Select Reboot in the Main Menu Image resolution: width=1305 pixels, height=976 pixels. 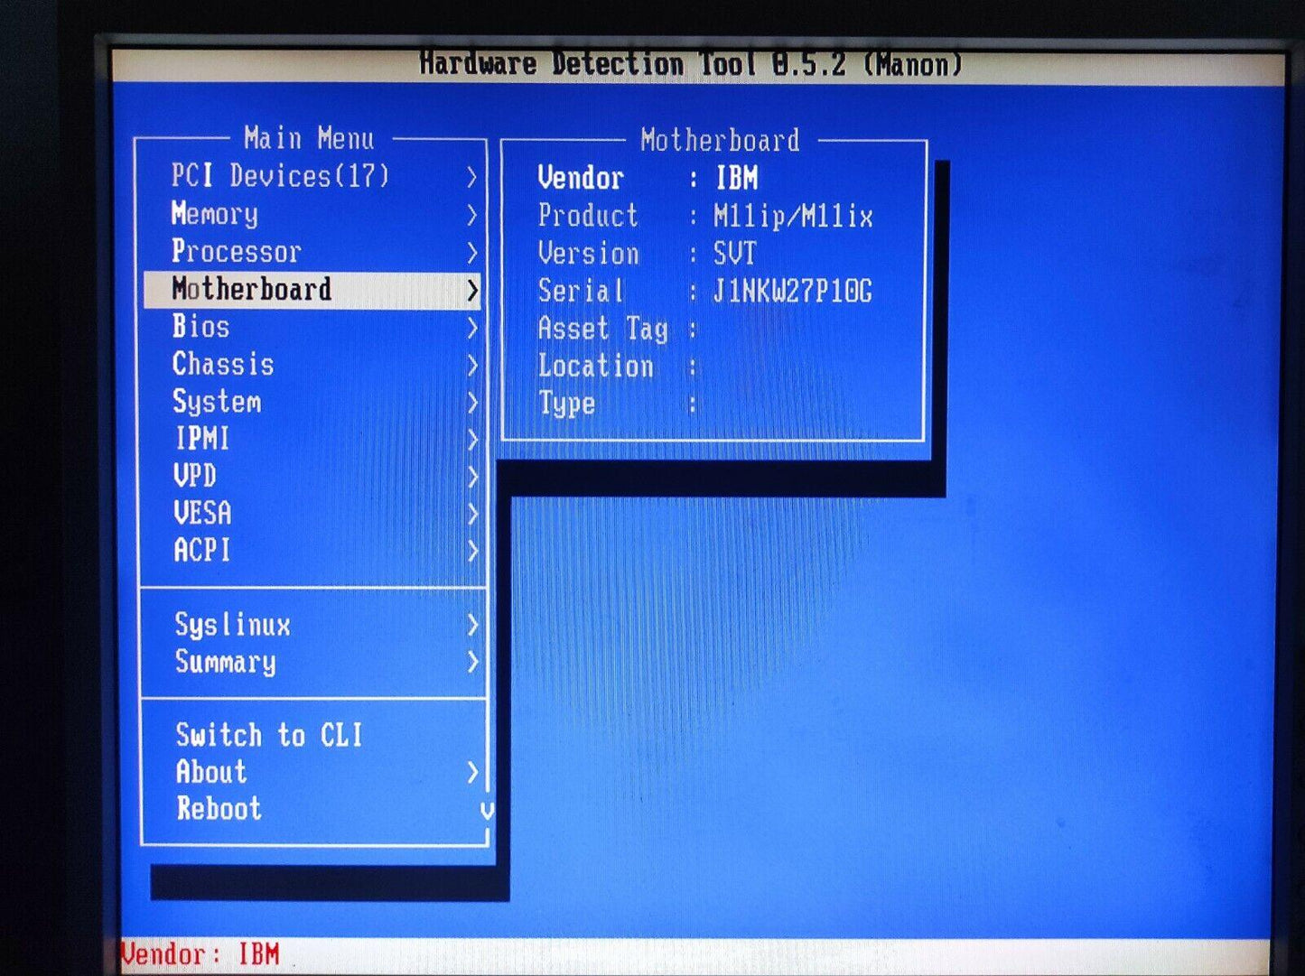tap(219, 809)
